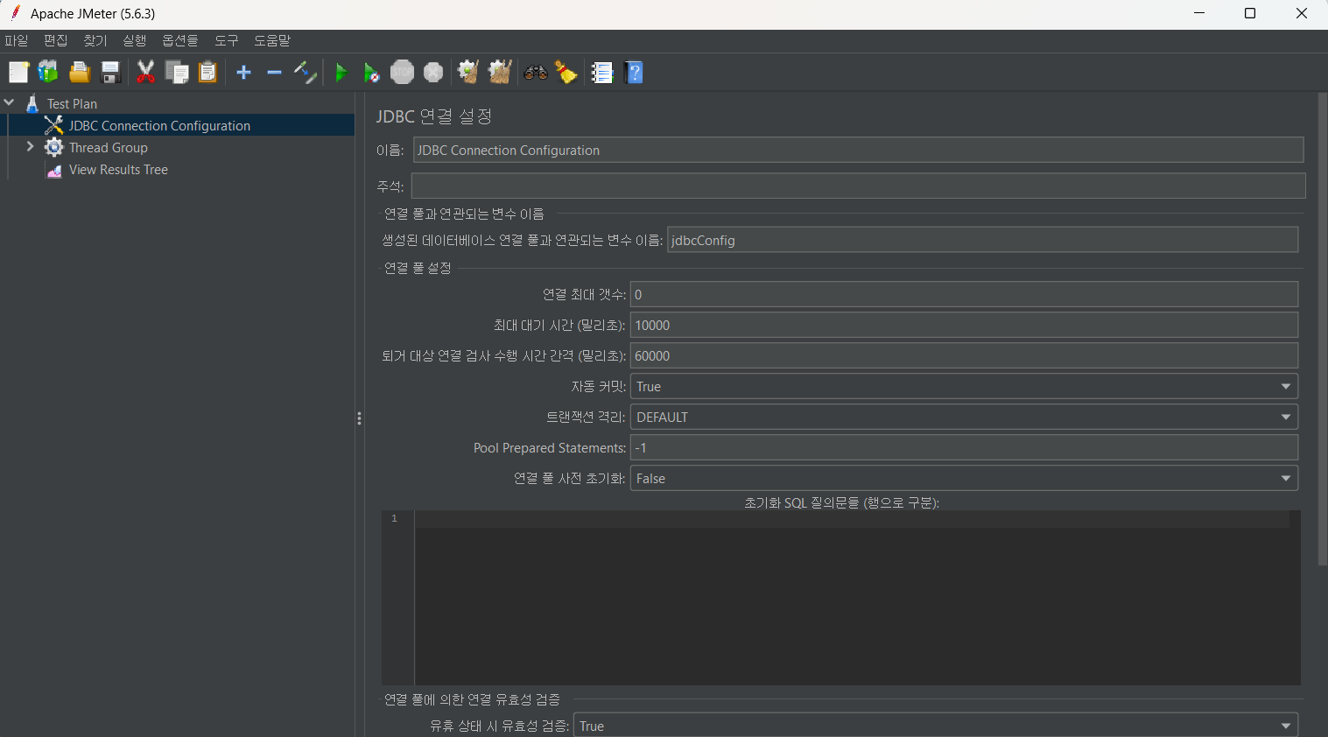Reset search with the broom icon

pyautogui.click(x=566, y=73)
